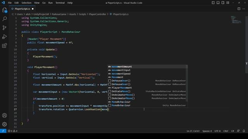Choose movementAmount from suggestion list

(x=147, y=67)
